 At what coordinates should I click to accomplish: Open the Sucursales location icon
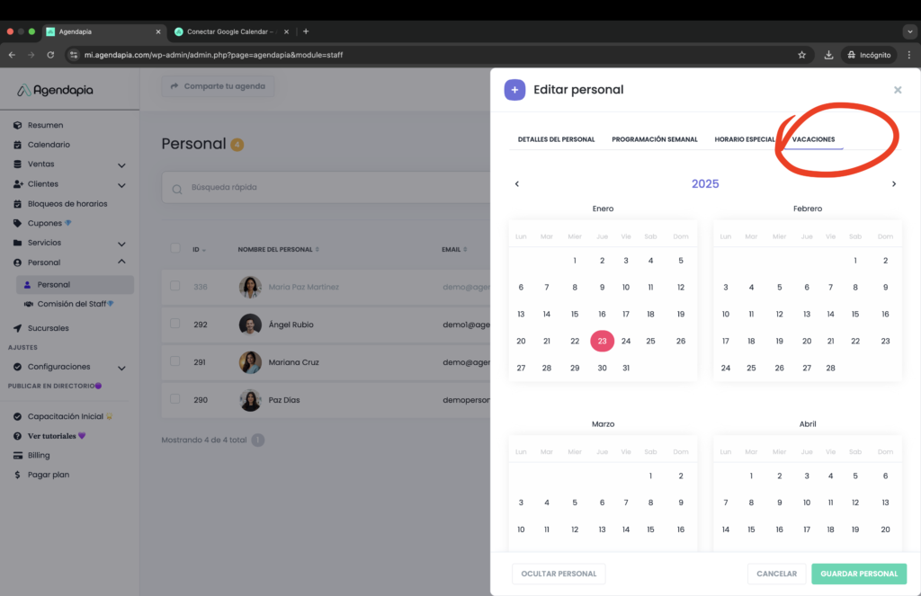(x=18, y=328)
